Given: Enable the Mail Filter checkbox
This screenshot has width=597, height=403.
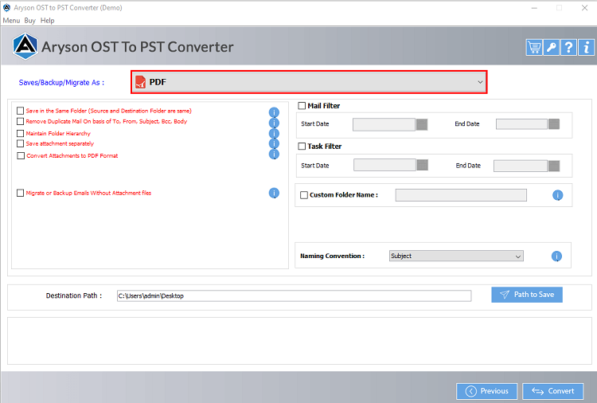Looking at the screenshot, I should coord(302,106).
